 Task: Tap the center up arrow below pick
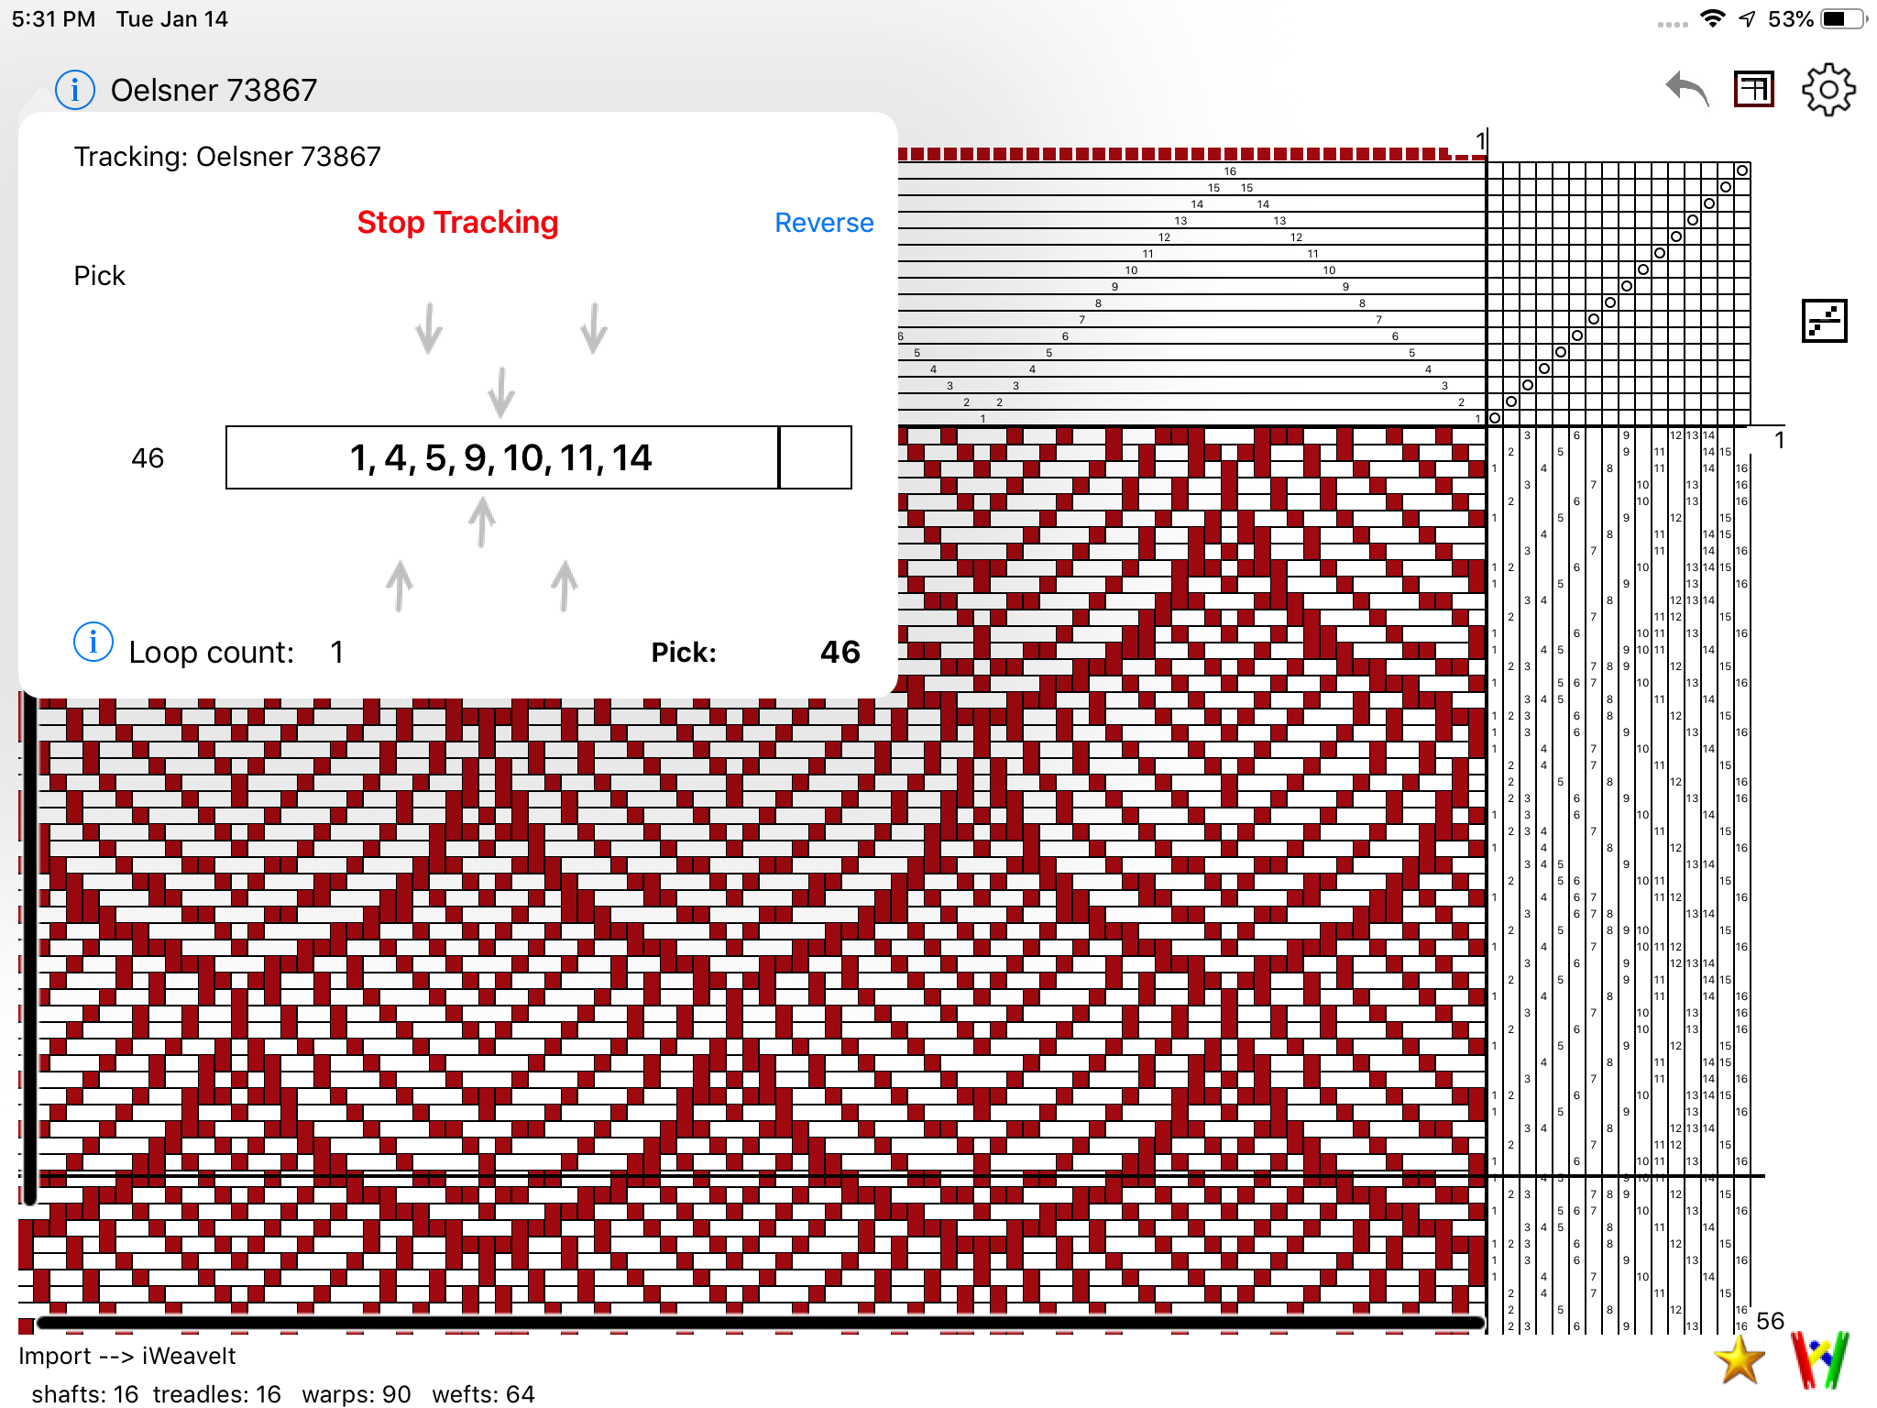[x=482, y=522]
